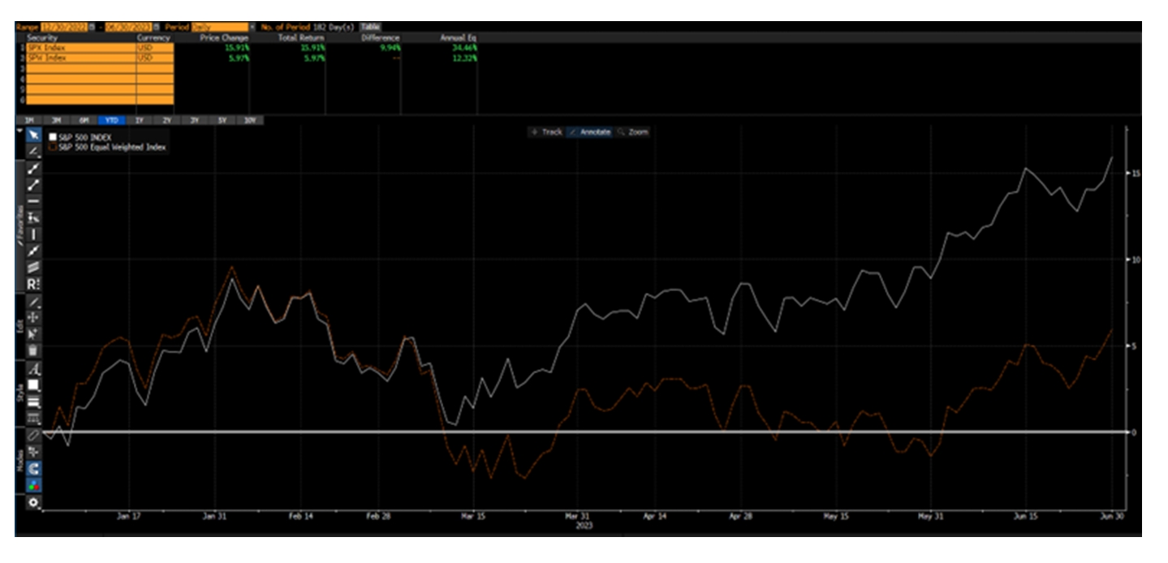
Task: Open the fill color square swatch tool
Action: tap(33, 385)
